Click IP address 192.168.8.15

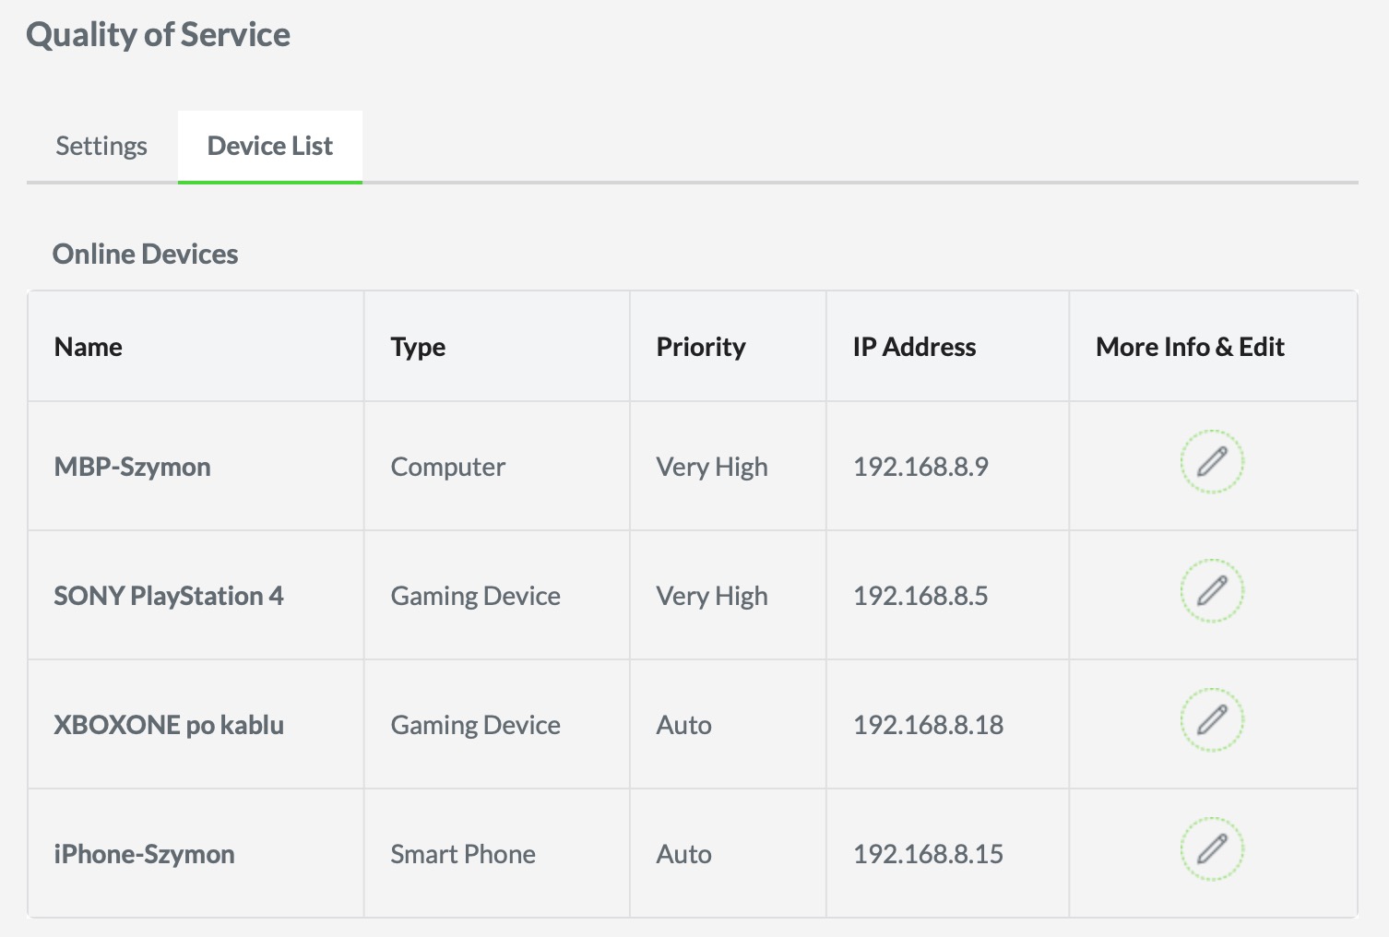(x=928, y=854)
